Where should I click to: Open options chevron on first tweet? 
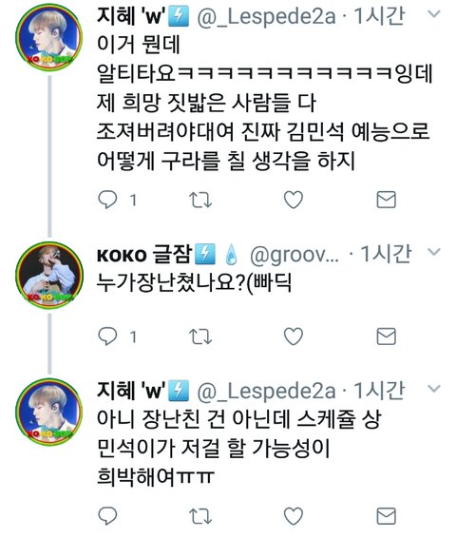(x=434, y=13)
